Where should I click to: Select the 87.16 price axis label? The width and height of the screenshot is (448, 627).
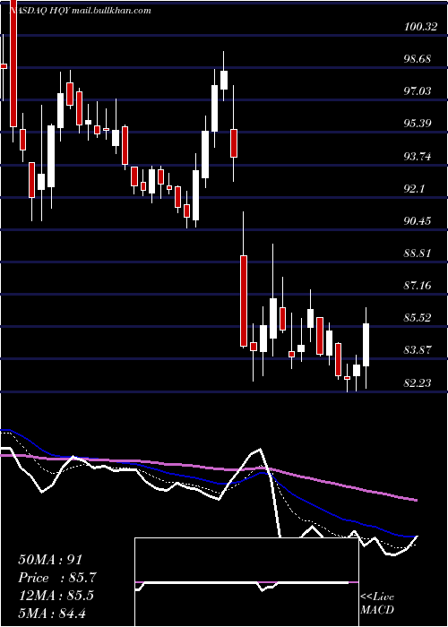(418, 286)
